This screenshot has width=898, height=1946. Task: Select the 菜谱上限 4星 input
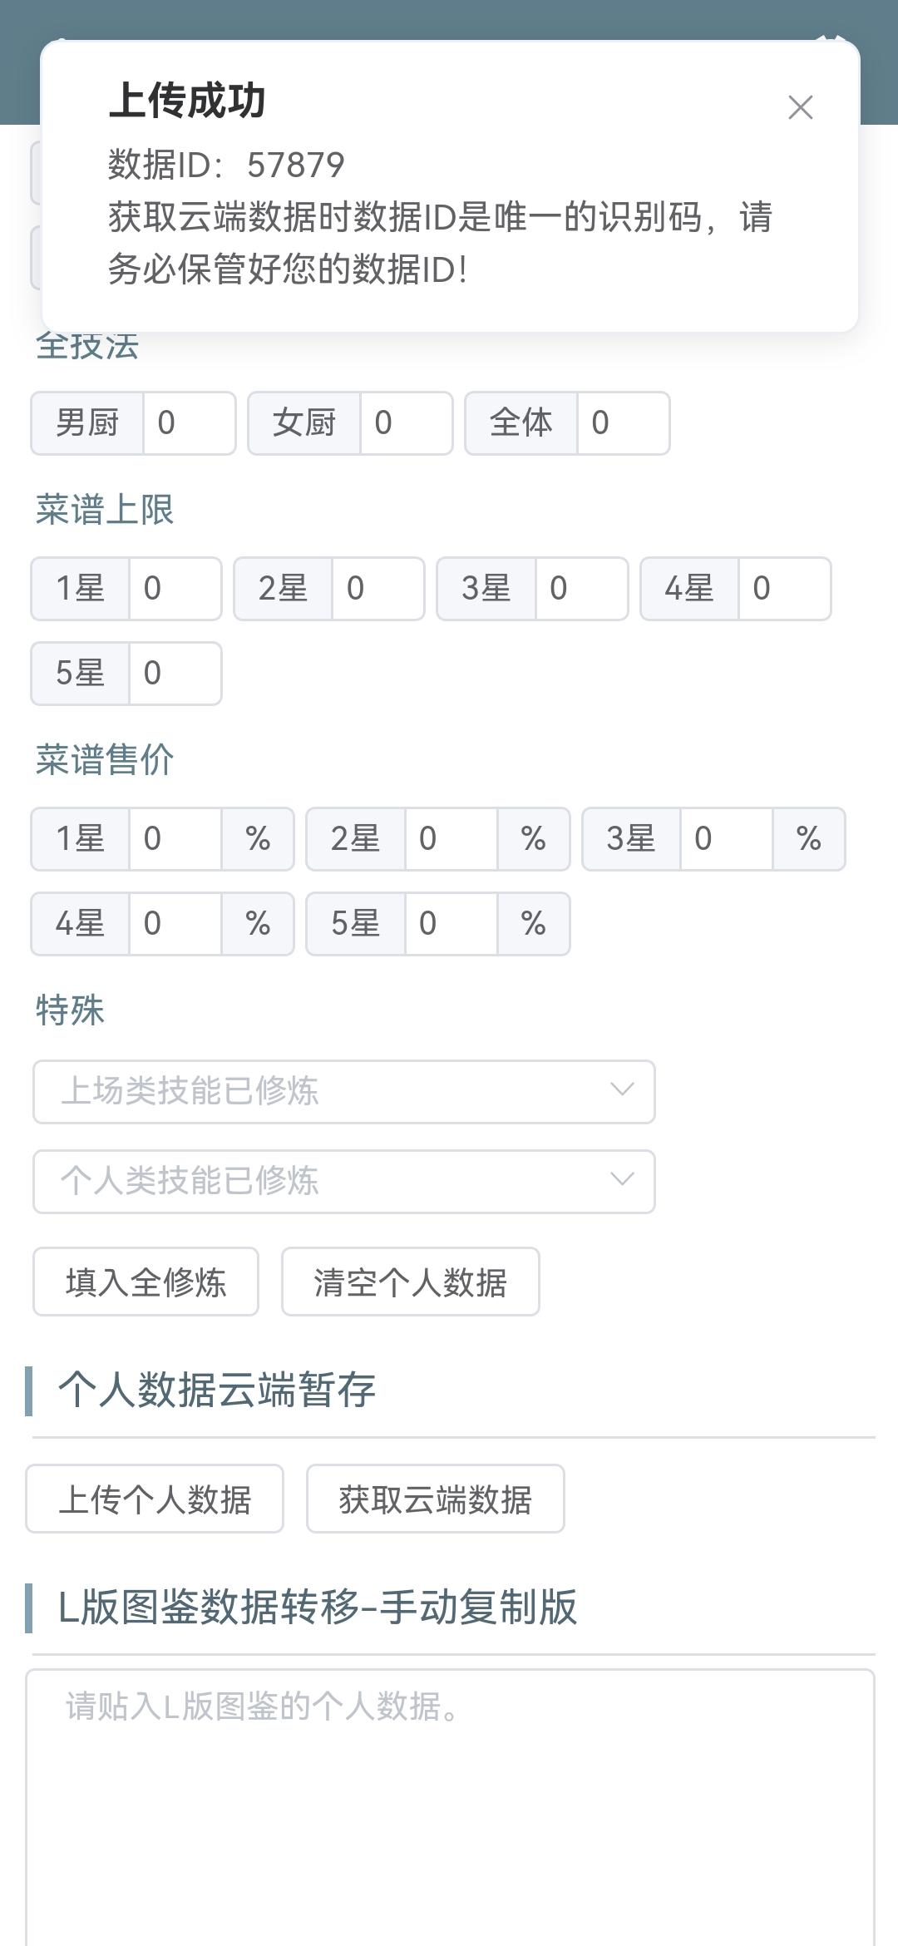coord(785,589)
